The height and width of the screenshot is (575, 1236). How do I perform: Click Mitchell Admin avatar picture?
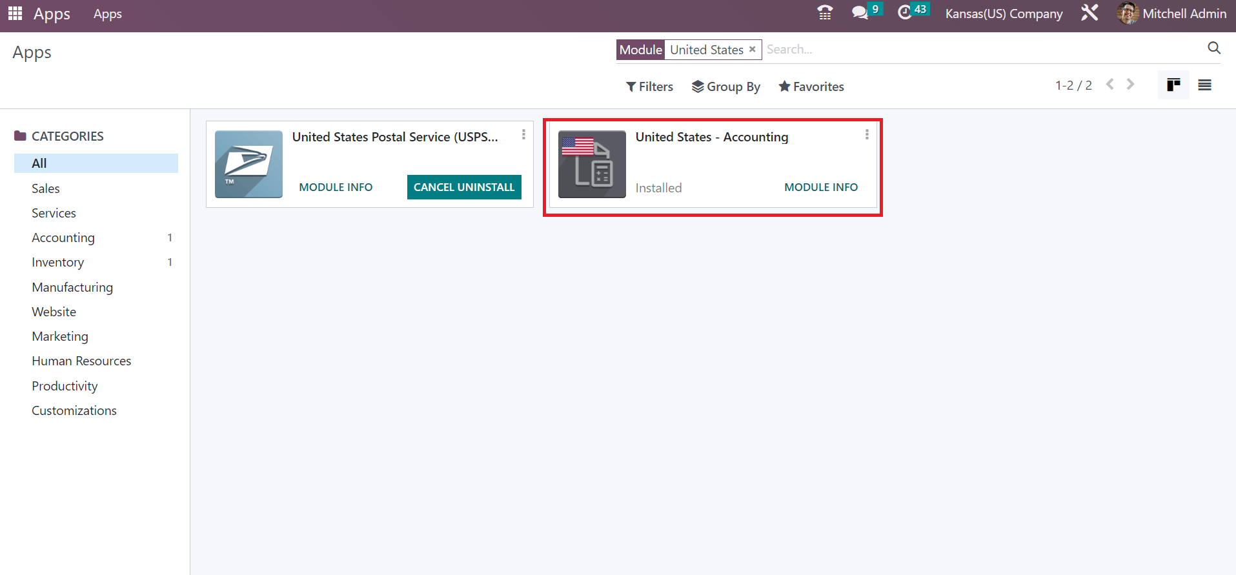(x=1128, y=13)
